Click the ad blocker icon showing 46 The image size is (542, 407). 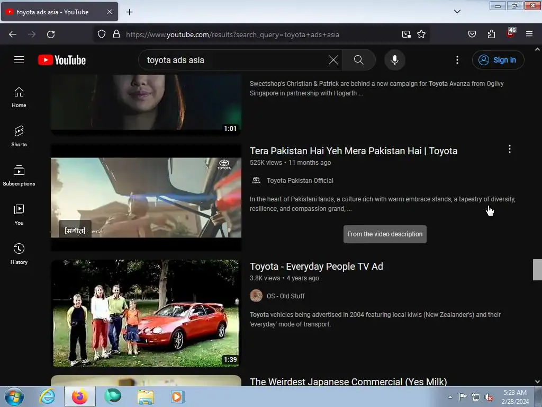(x=511, y=33)
